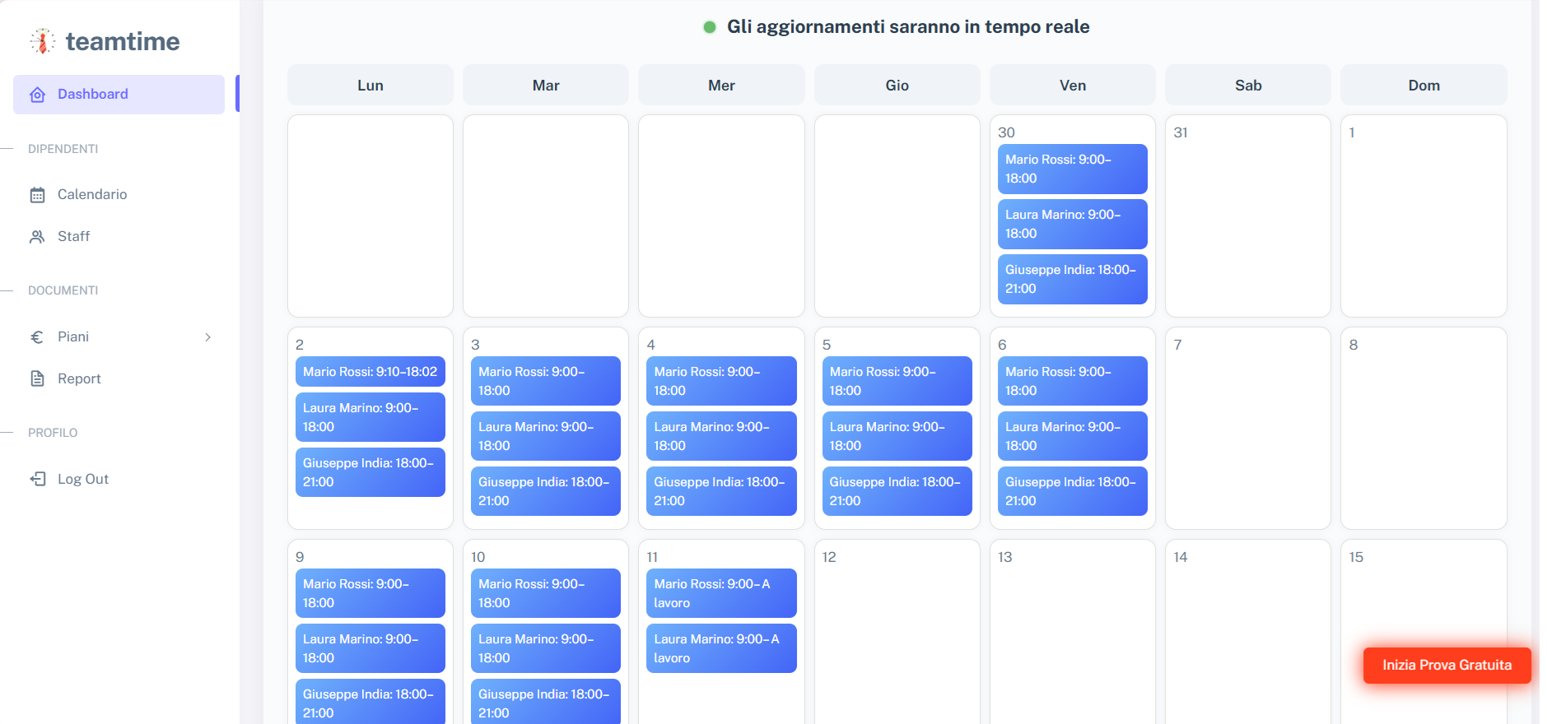Expand the Piani submenu chevron
1547x724 pixels.
(x=207, y=337)
